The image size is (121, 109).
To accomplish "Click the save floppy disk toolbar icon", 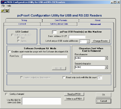I will point(7,10).
